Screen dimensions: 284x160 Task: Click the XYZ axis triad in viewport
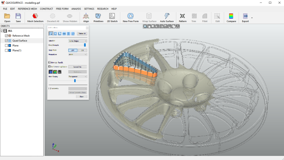click(55, 147)
